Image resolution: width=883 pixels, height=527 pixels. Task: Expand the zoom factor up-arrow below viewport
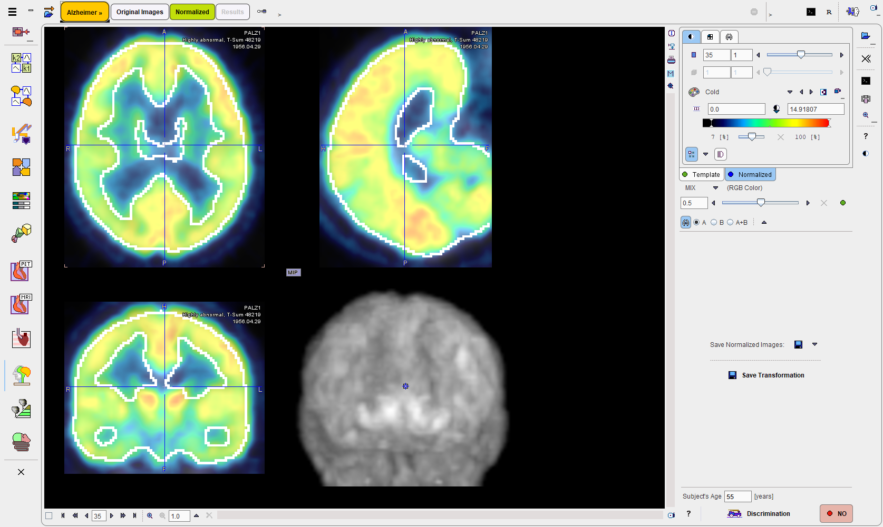[x=196, y=516]
